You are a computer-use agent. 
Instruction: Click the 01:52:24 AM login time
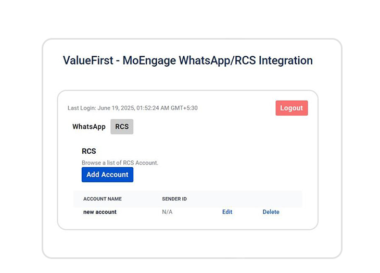pyautogui.click(x=154, y=108)
